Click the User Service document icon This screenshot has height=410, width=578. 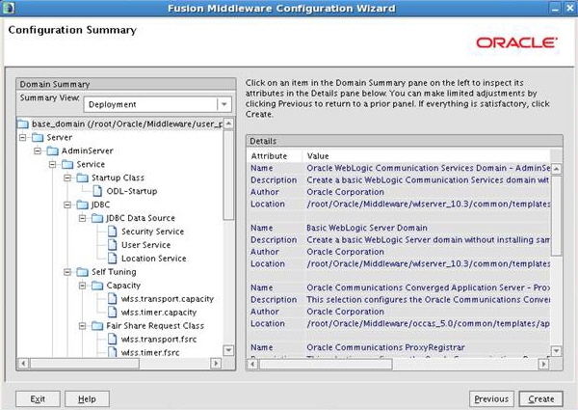tap(112, 245)
